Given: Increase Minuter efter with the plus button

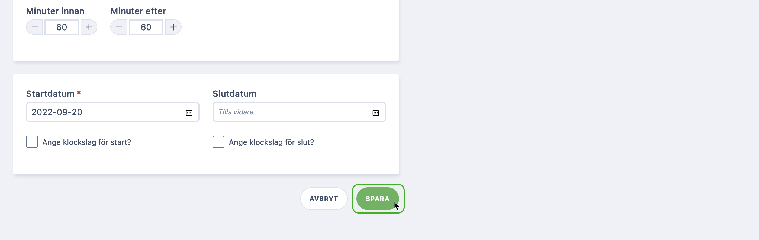Looking at the screenshot, I should [x=173, y=27].
